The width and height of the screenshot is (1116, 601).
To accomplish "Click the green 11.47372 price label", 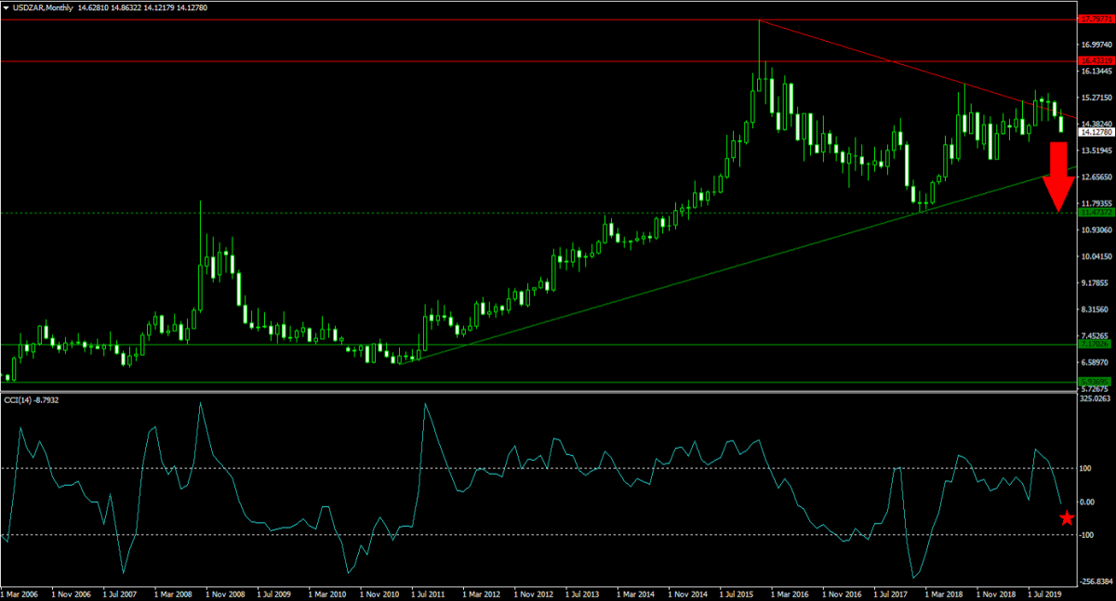I will click(1095, 213).
